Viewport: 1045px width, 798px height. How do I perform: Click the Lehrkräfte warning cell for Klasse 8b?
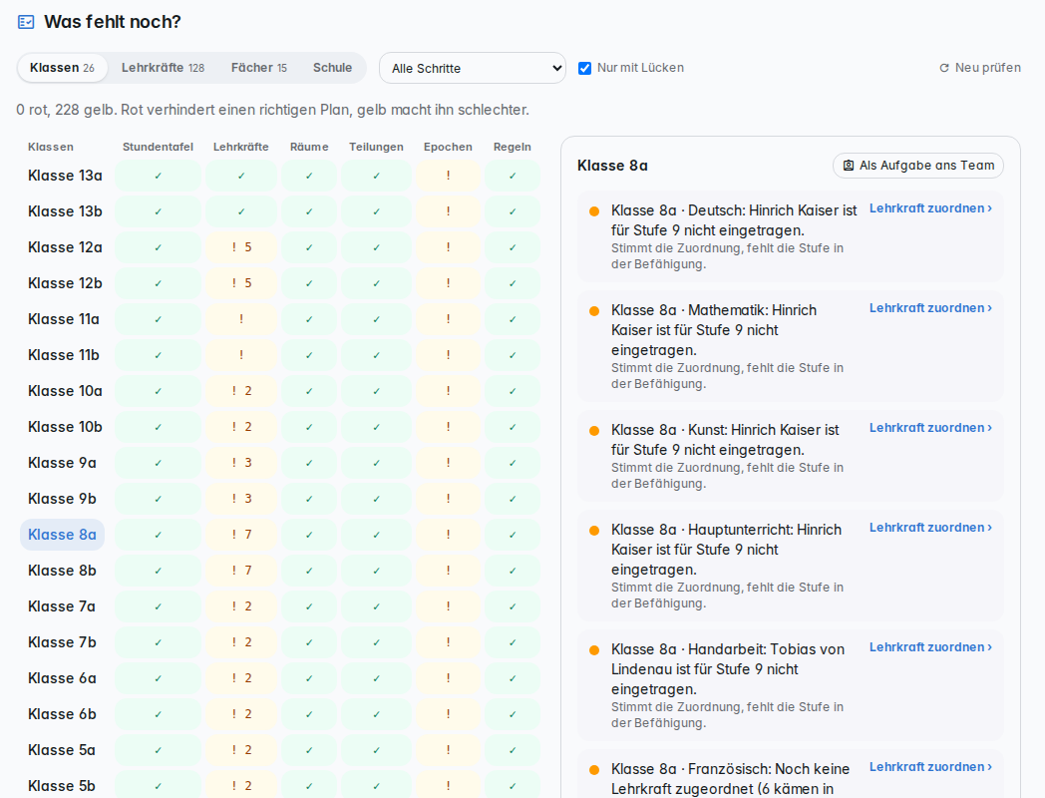coord(241,571)
